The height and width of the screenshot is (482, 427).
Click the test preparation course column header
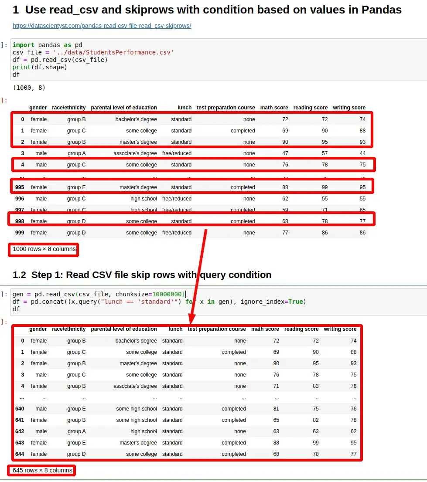(x=225, y=108)
